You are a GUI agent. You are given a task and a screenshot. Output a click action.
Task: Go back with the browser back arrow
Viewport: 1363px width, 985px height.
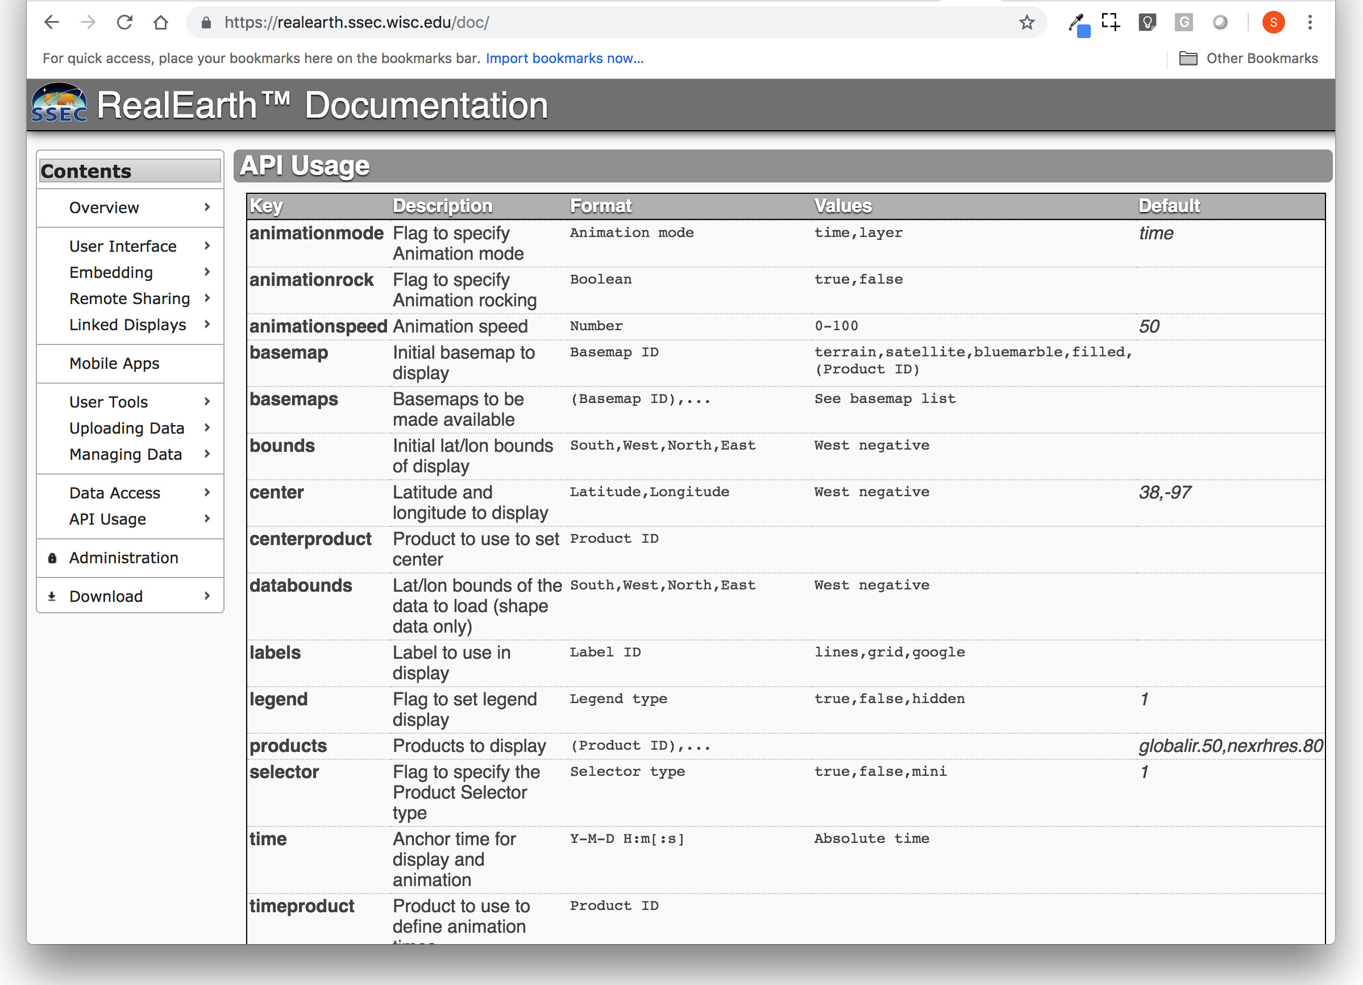click(52, 23)
